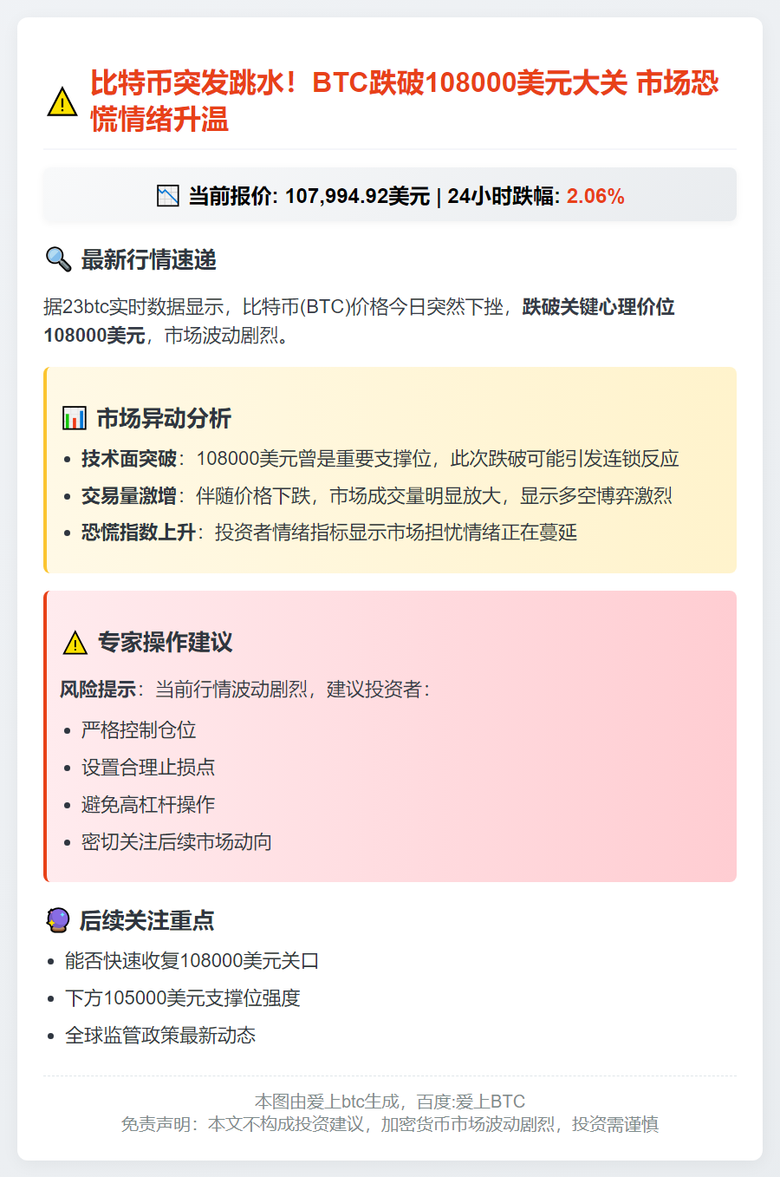780x1177 pixels.
Task: Click the 最新行情速递 section heading
Action: pyautogui.click(x=148, y=259)
